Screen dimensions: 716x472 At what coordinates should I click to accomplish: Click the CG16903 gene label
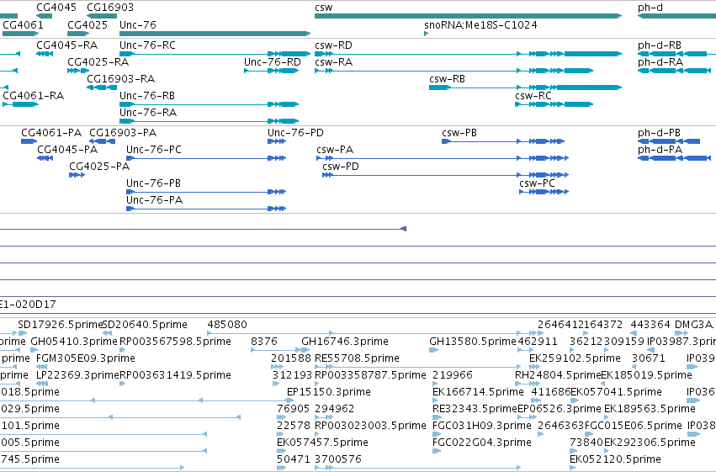click(x=110, y=8)
